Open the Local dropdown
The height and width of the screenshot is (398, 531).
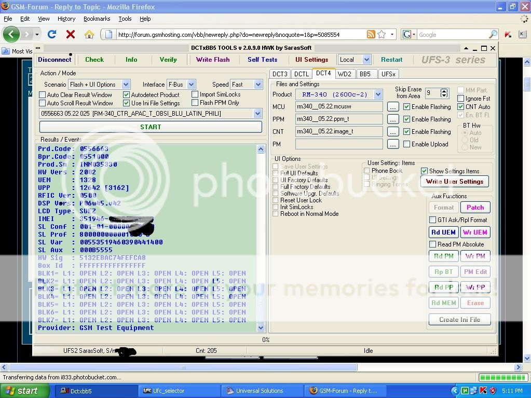(x=366, y=60)
